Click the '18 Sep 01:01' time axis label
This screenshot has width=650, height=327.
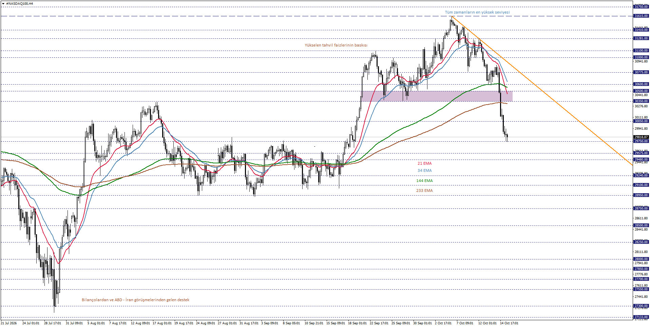(x=357, y=323)
